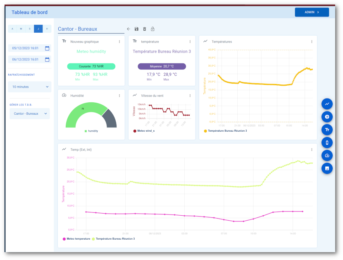343x260 pixels.
Task: Add an image widget
Action: [x=327, y=168]
